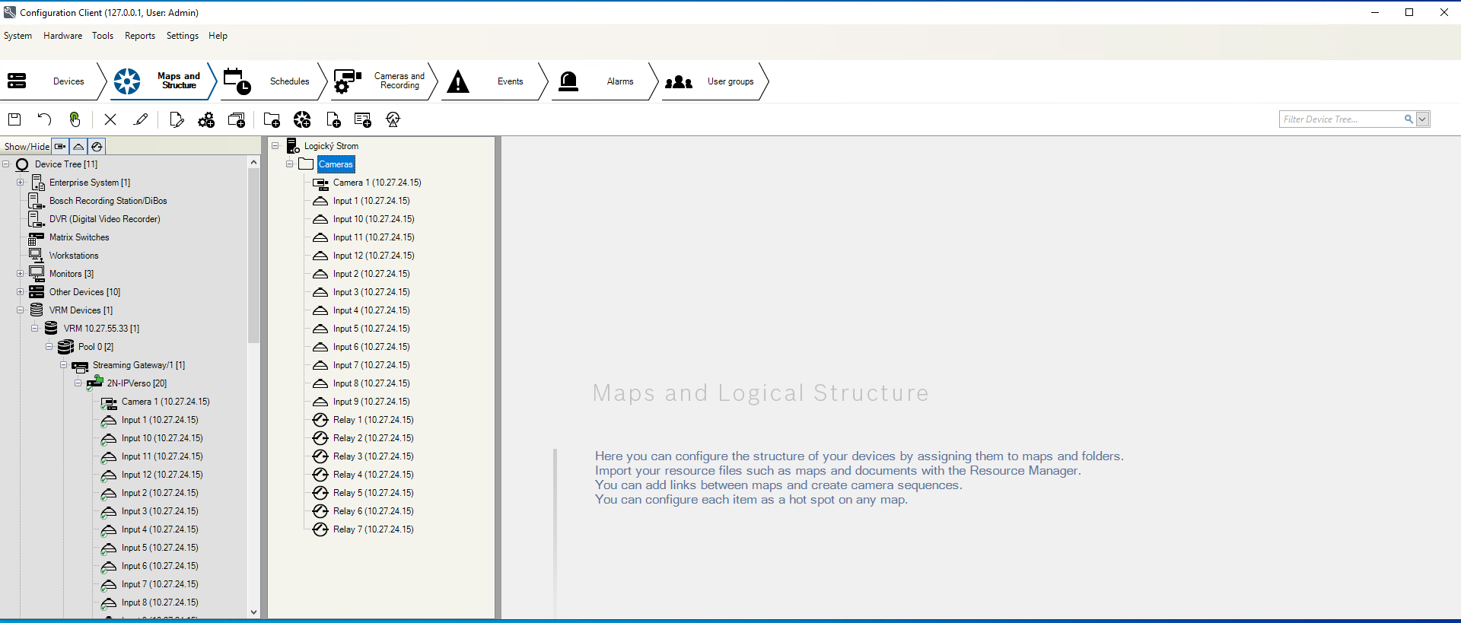Screen dimensions: 1461x623
Task: Toggle the Show/Hide inputs filter
Action: 78,146
